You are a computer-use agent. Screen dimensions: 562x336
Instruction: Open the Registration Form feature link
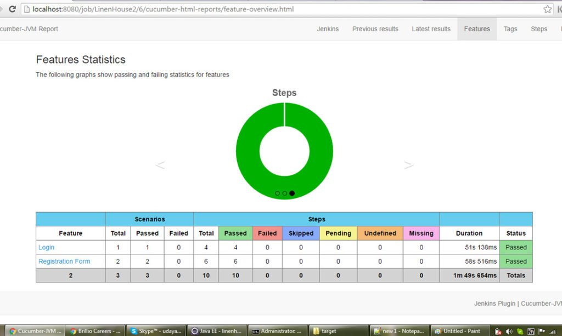(65, 261)
